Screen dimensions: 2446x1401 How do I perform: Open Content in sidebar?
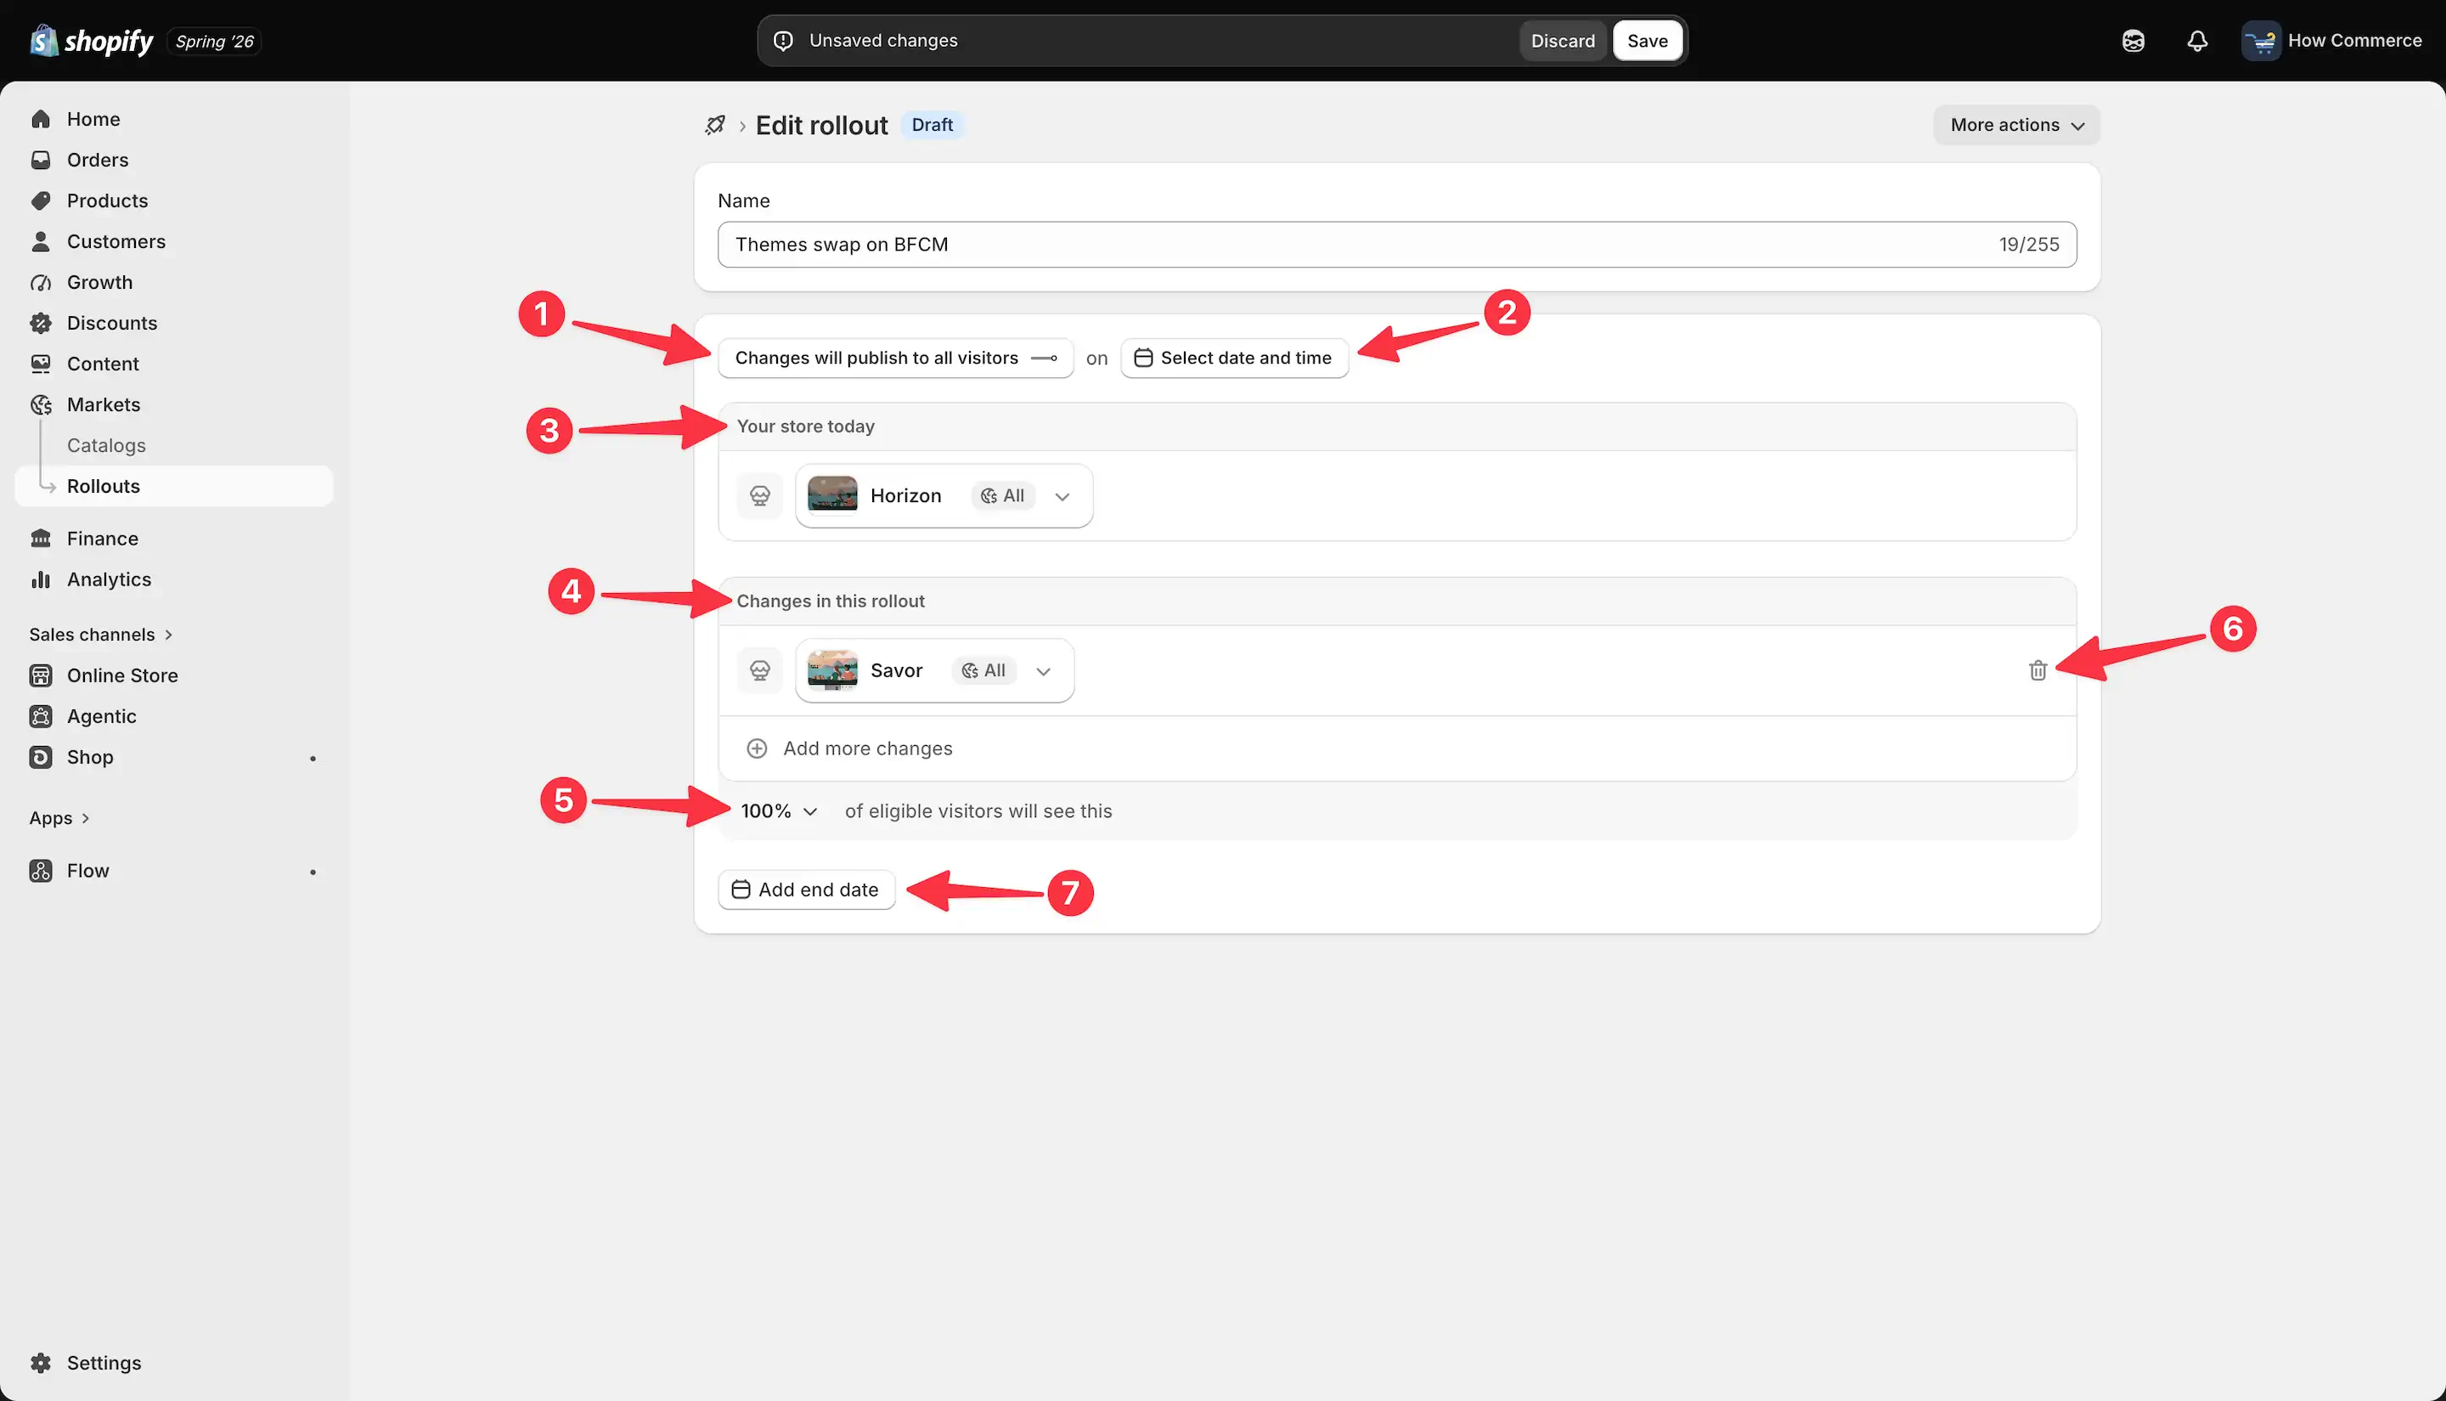[174, 364]
